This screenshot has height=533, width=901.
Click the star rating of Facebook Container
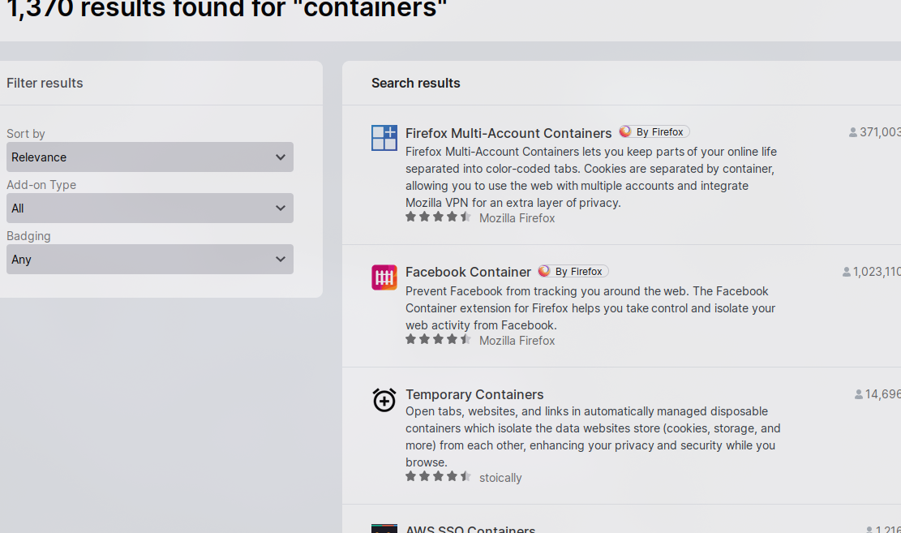(x=438, y=340)
